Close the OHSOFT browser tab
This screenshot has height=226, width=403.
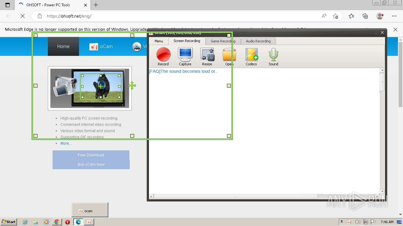pyautogui.click(x=86, y=5)
